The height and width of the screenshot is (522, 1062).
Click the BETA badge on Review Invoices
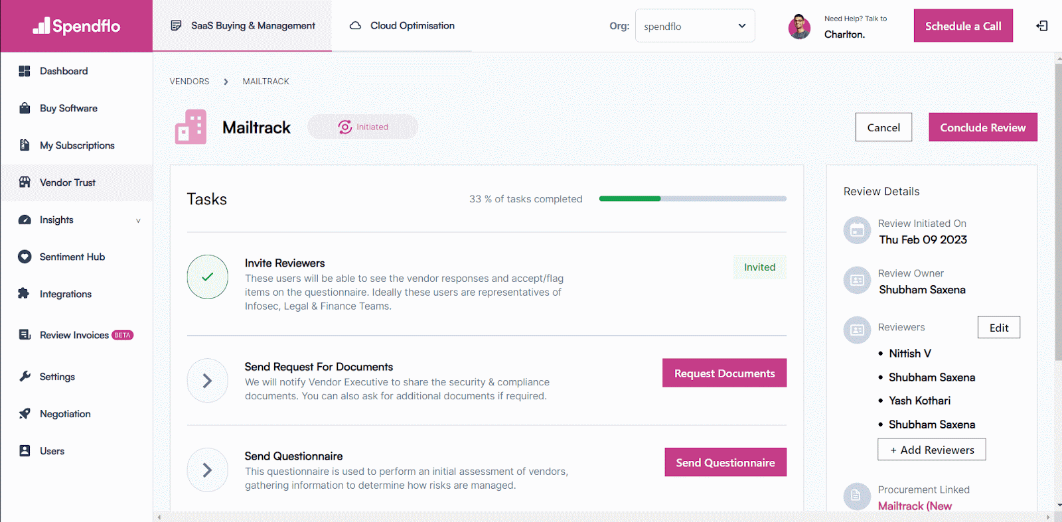(x=123, y=335)
